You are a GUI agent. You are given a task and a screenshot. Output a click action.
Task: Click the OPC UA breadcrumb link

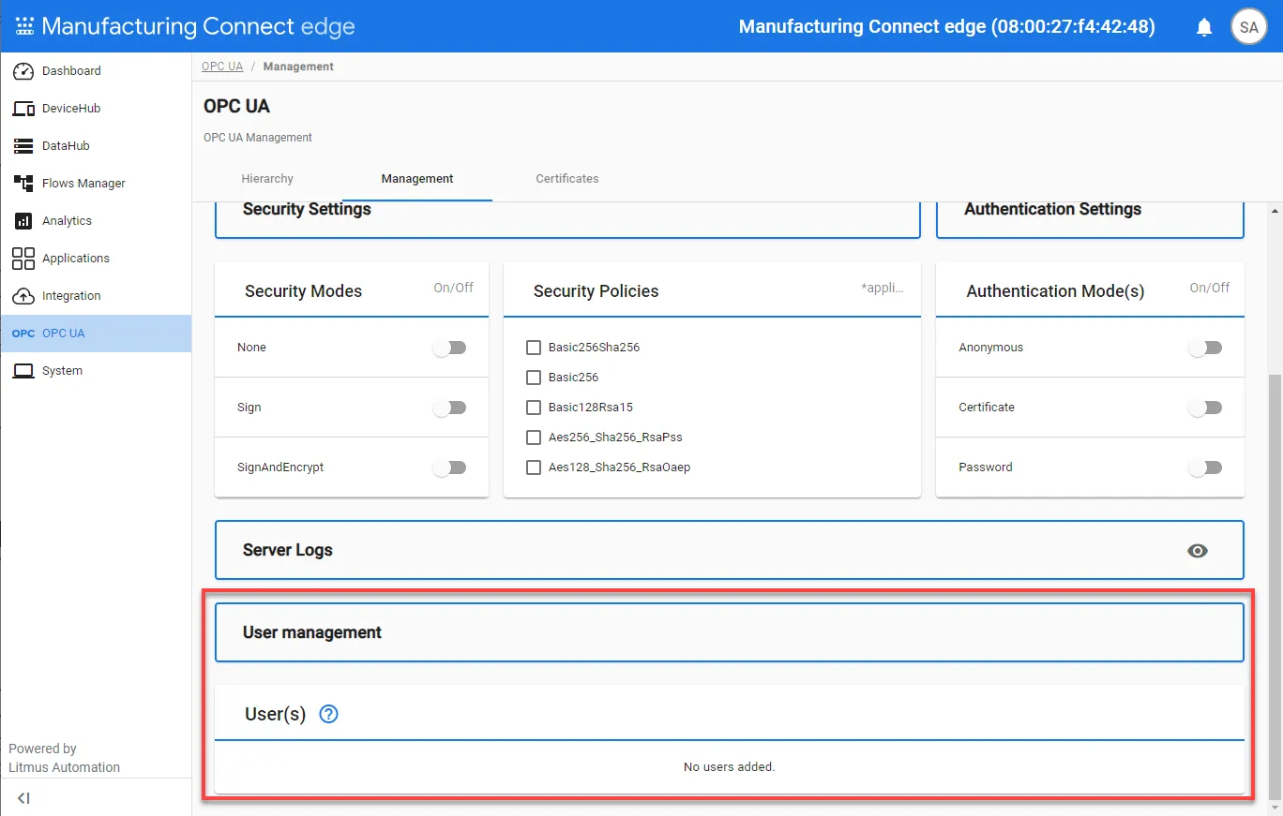click(x=222, y=67)
